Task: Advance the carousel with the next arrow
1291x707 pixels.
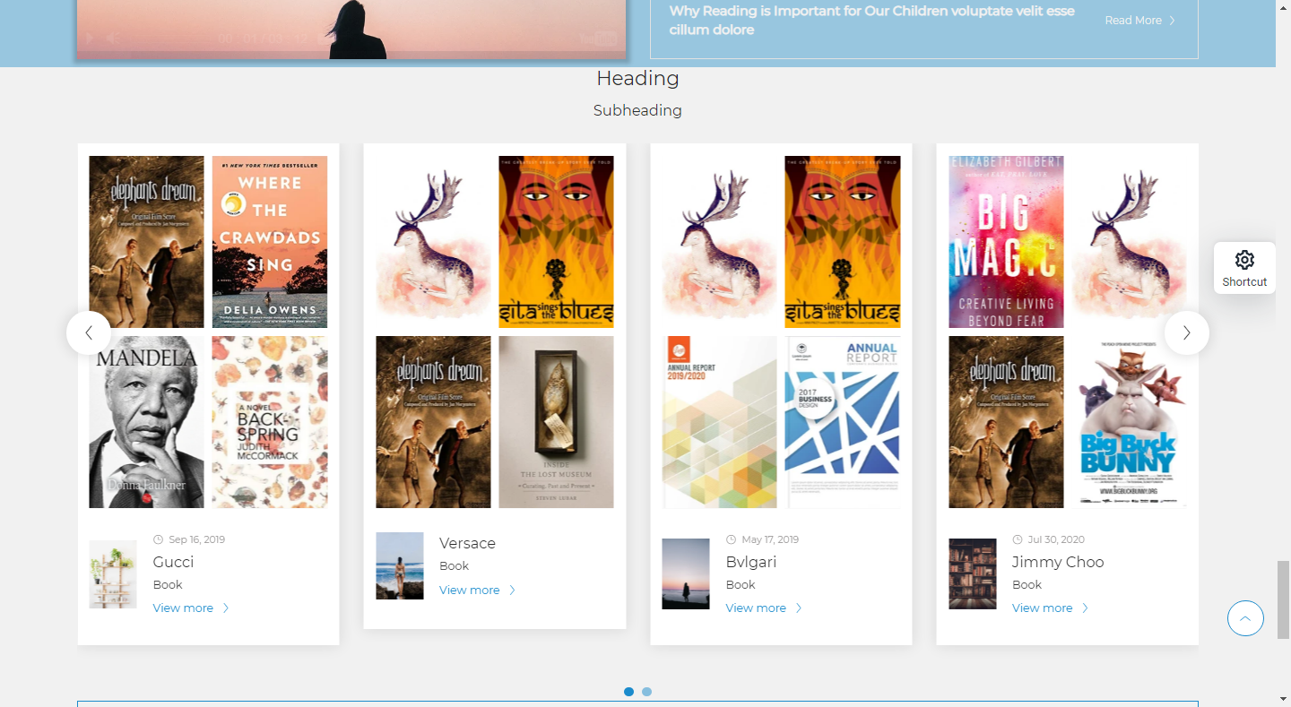Action: [1187, 332]
